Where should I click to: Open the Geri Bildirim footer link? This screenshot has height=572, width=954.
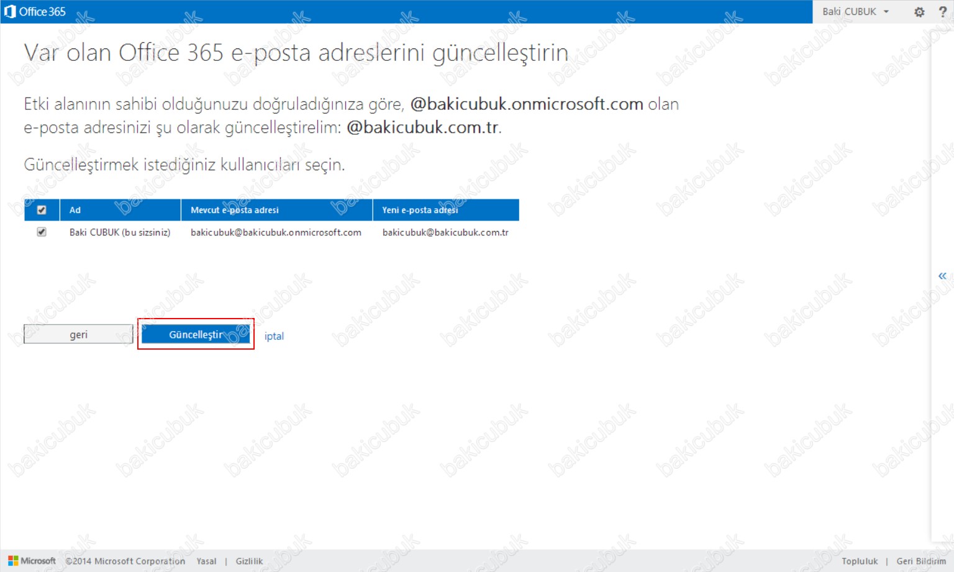[921, 561]
